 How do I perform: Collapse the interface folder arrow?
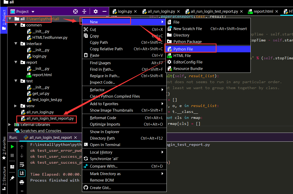[x=16, y=44]
